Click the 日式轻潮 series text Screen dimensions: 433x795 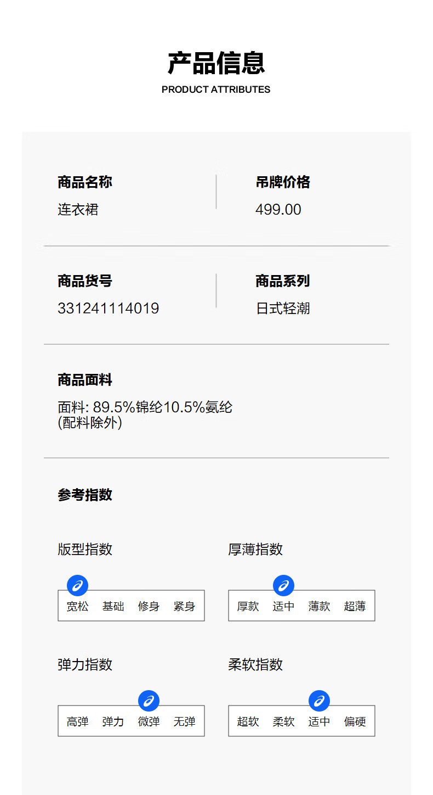tap(283, 308)
